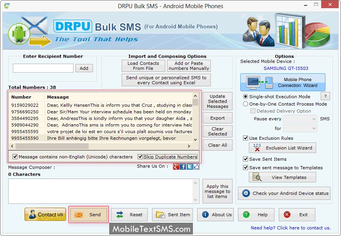
Task: Select row with number 9955455590
Action: [100, 138]
